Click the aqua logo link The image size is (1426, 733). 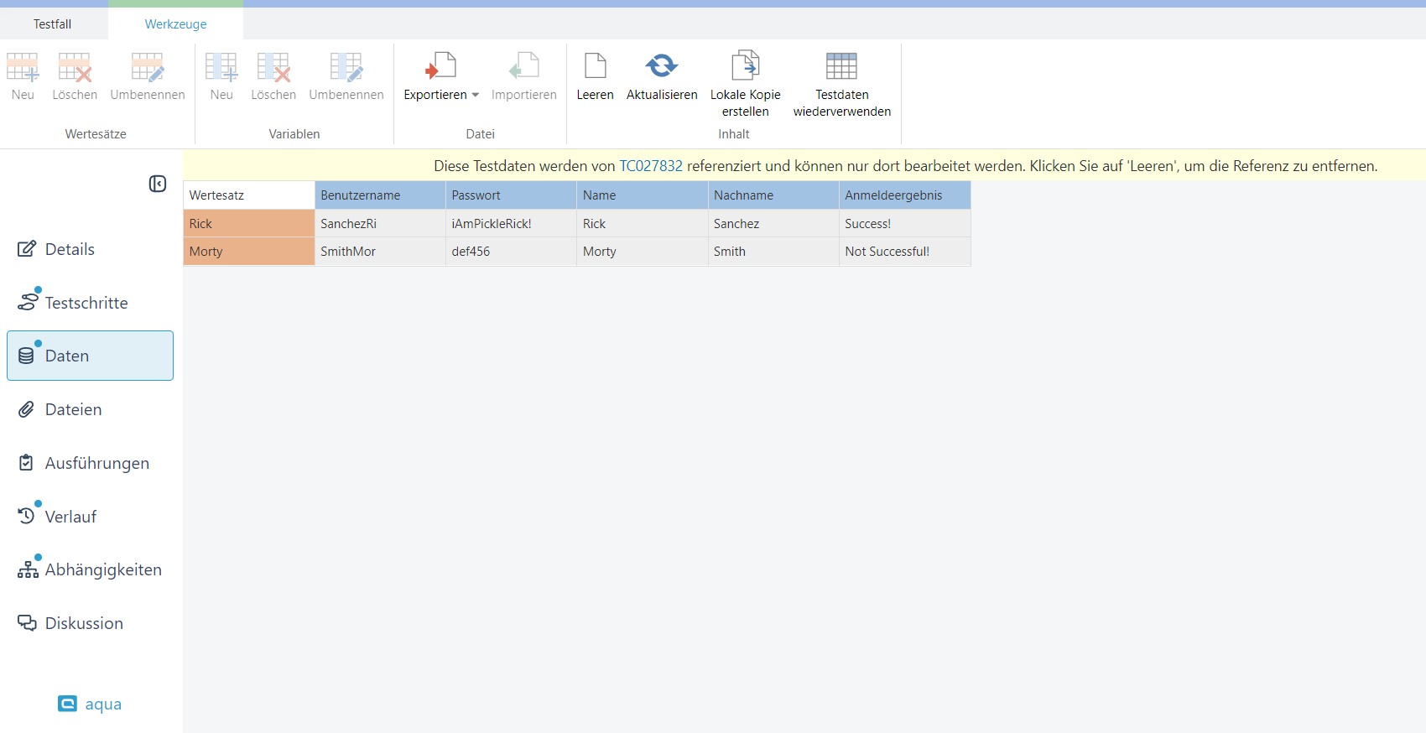coord(91,704)
